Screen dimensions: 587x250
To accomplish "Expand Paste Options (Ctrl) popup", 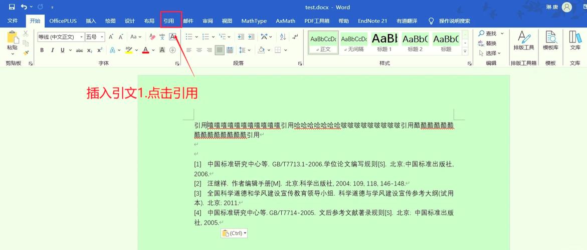I will [x=235, y=233].
